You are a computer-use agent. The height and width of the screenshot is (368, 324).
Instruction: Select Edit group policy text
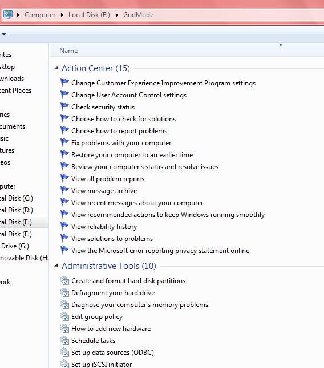click(97, 317)
